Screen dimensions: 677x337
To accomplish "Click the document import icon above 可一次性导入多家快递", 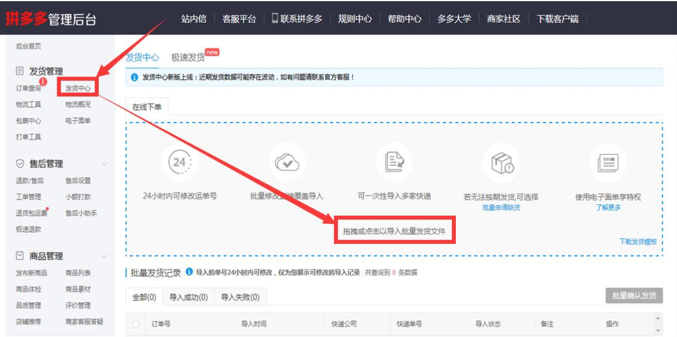I will click(393, 162).
